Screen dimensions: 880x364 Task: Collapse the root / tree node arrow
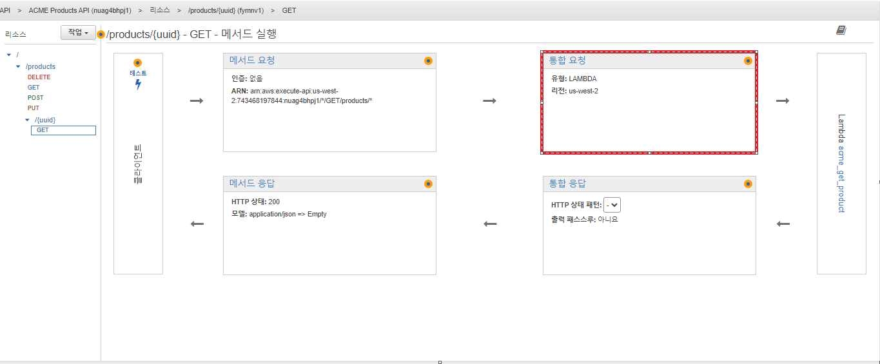pyautogui.click(x=8, y=55)
